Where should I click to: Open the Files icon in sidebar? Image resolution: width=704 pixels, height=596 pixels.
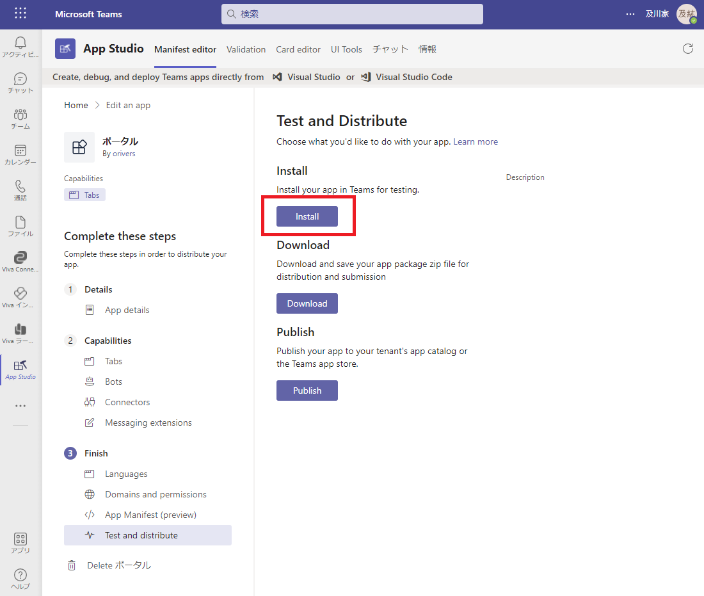[20, 223]
